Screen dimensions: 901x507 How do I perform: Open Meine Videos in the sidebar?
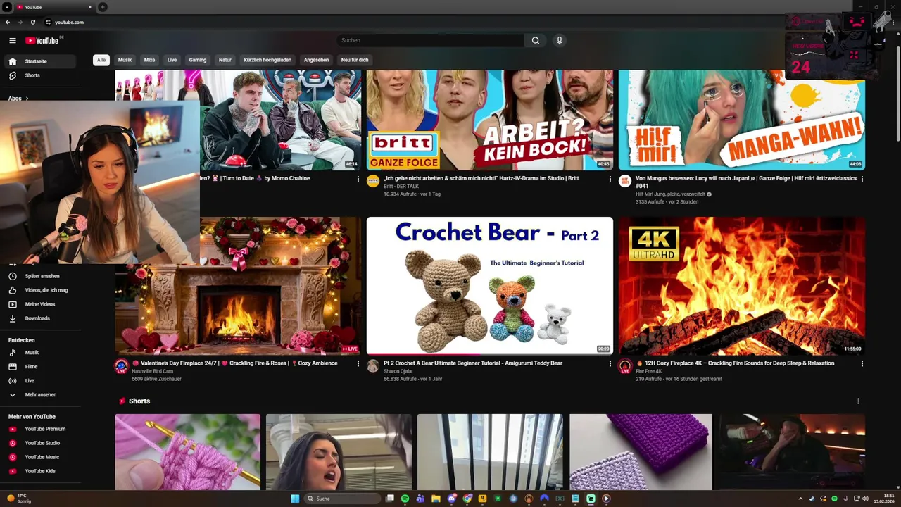(40, 304)
